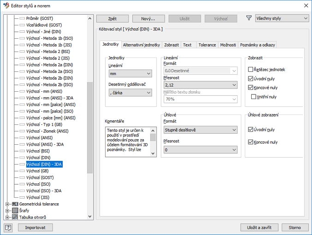The width and height of the screenshot is (312, 235).
Task: Switch to the Poznámky a odkazy tab
Action: (258, 45)
